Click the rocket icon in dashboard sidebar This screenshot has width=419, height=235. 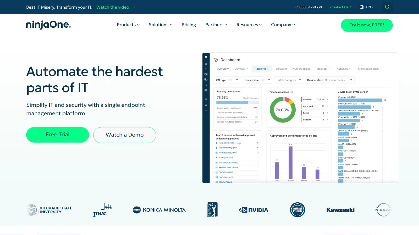coord(206,64)
